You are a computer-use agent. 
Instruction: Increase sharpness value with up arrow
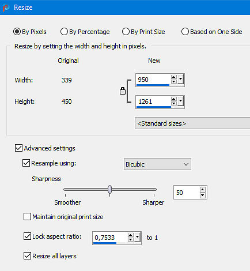203,190
